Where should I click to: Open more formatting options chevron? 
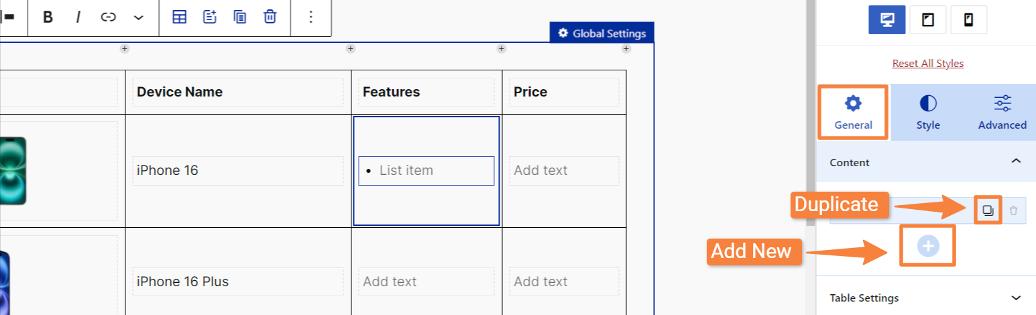pyautogui.click(x=138, y=17)
